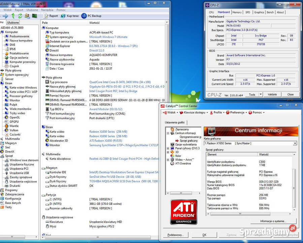Open the Tools dropdown arrow in CPU-Z
Screen dimensions: 303x243
[x=261, y=94]
